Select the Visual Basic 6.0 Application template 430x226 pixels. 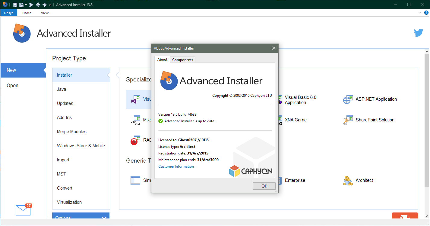point(300,100)
